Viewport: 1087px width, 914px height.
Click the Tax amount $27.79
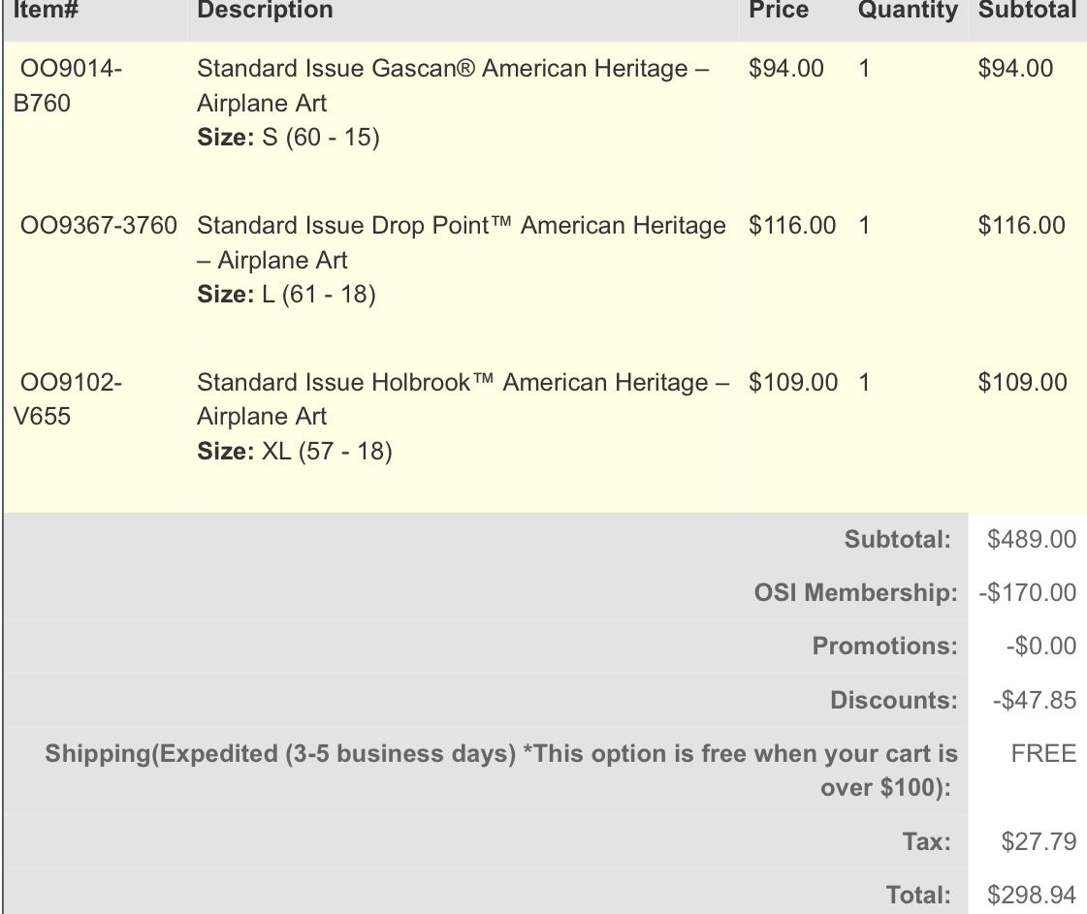point(1038,841)
